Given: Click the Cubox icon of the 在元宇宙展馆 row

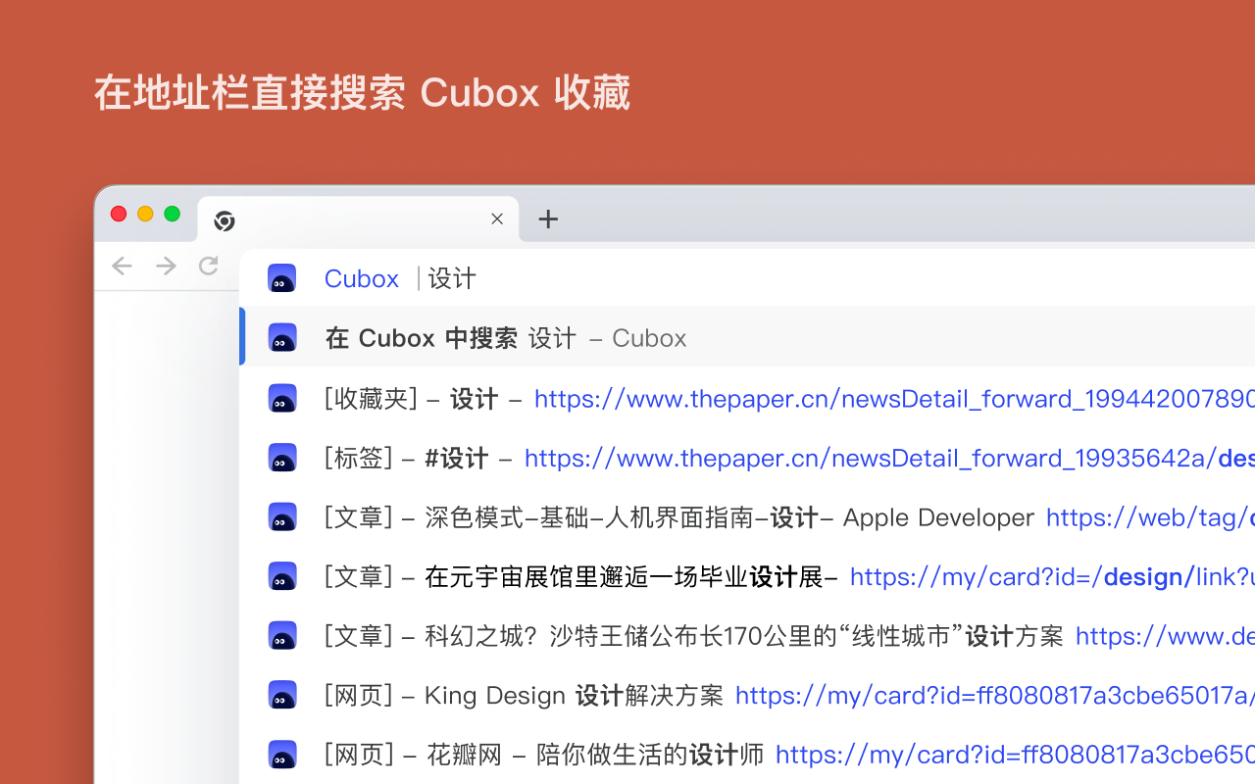Looking at the screenshot, I should [282, 576].
